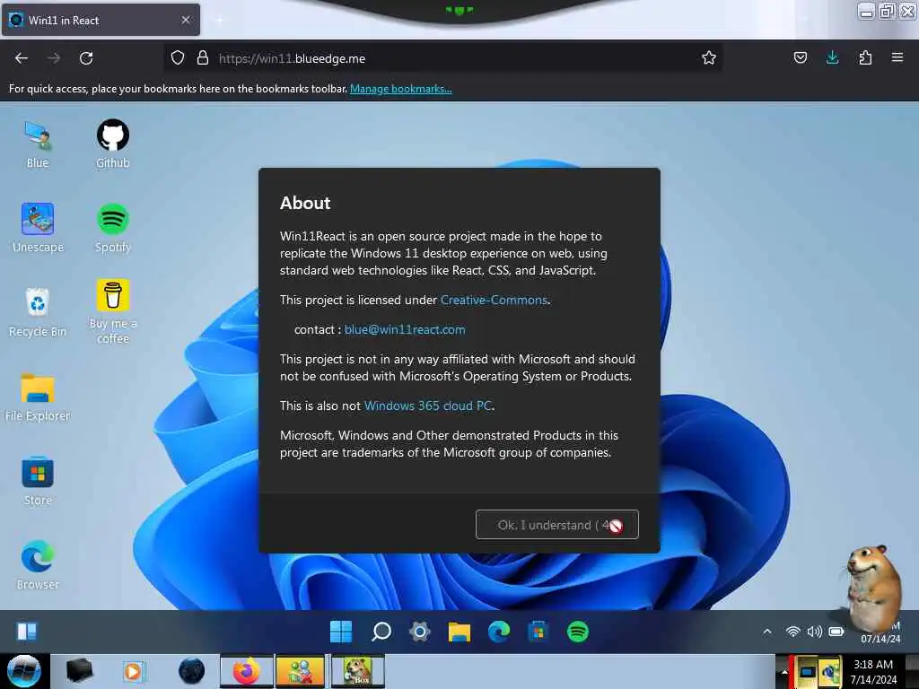The width and height of the screenshot is (919, 689).
Task: Open the Pocket save icon
Action: pos(800,57)
